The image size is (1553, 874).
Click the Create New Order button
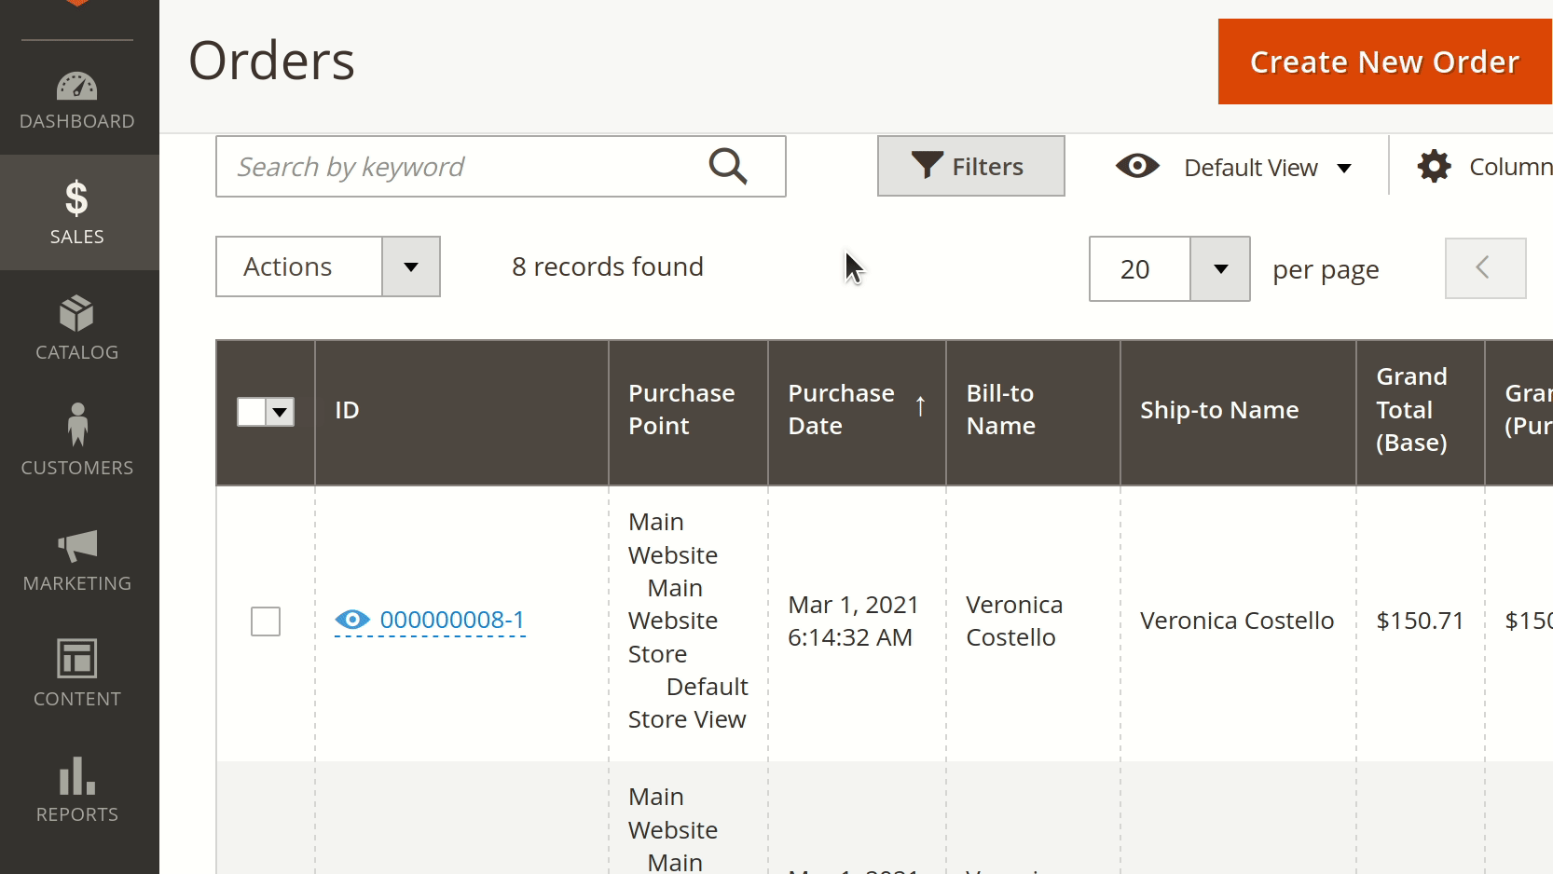1383,61
